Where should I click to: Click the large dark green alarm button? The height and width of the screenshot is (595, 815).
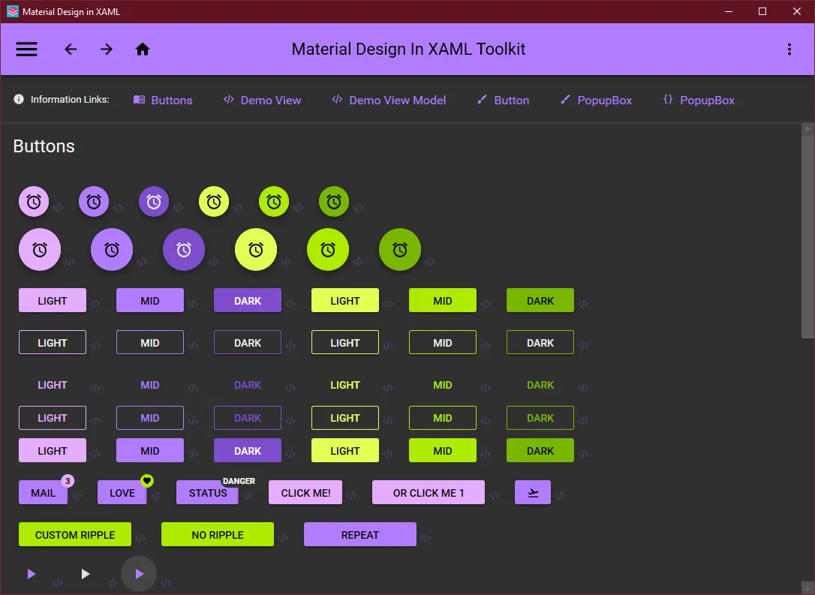coord(400,249)
